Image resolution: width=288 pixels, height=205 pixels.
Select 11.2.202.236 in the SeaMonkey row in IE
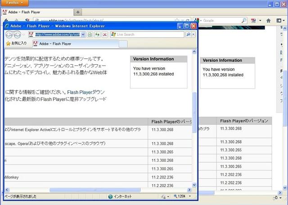(162, 177)
